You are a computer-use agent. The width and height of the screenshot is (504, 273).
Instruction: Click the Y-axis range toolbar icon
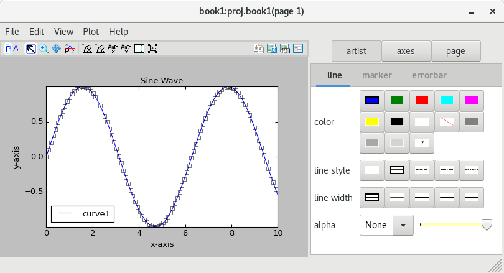pos(100,49)
